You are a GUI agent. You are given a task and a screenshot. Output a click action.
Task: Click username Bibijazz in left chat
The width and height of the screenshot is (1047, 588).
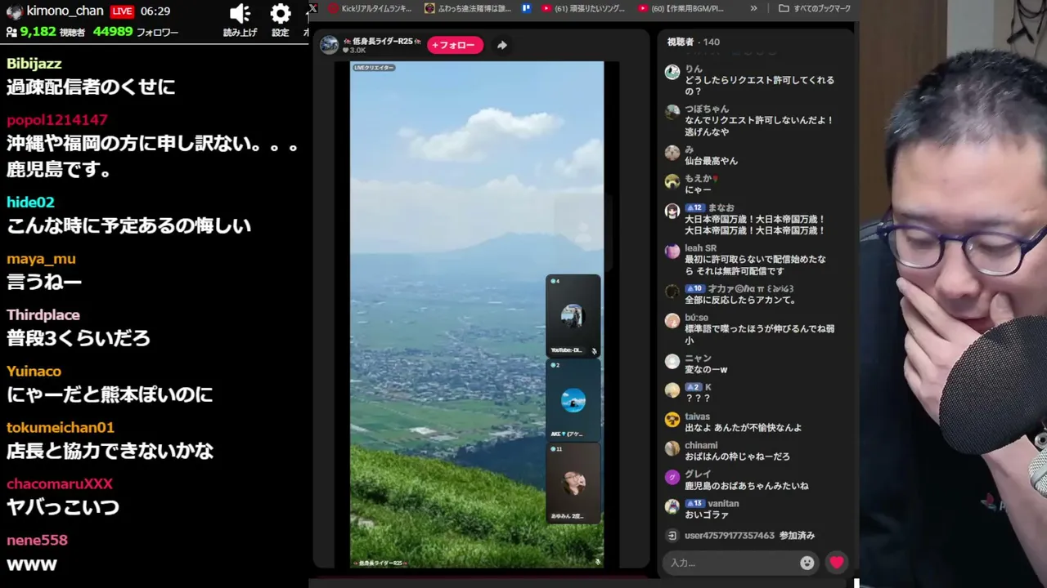pyautogui.click(x=34, y=64)
